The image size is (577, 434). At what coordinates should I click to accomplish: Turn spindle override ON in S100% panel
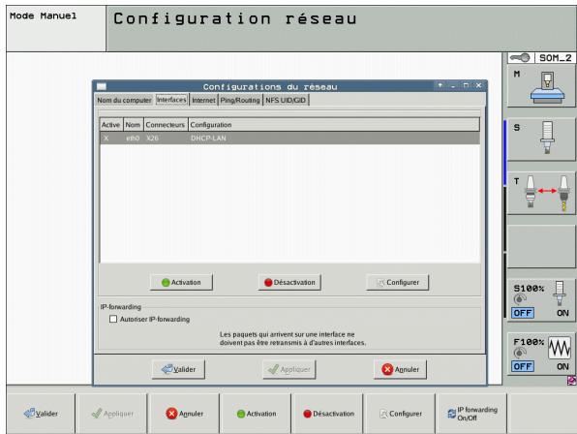pos(562,313)
